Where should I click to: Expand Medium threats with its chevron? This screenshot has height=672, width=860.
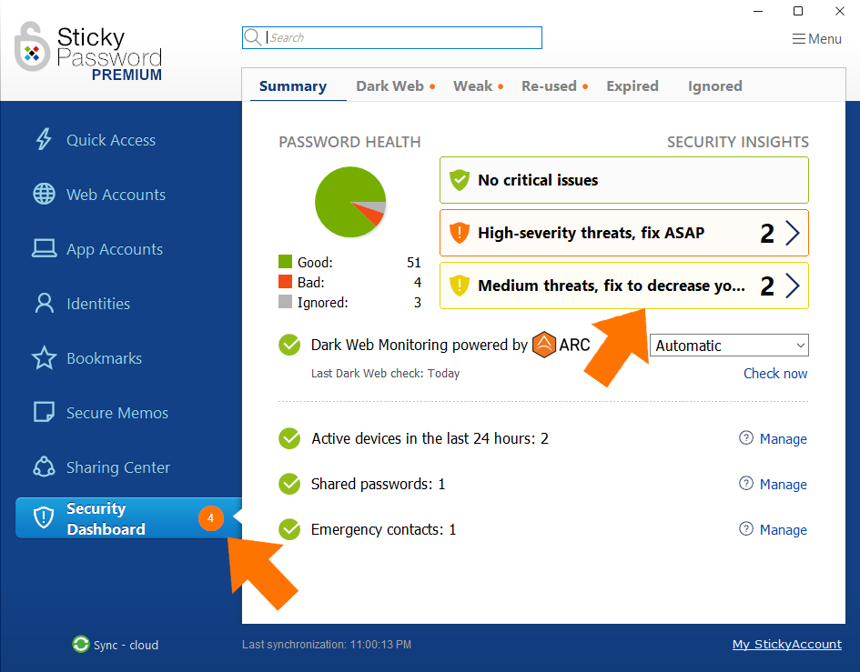[792, 286]
